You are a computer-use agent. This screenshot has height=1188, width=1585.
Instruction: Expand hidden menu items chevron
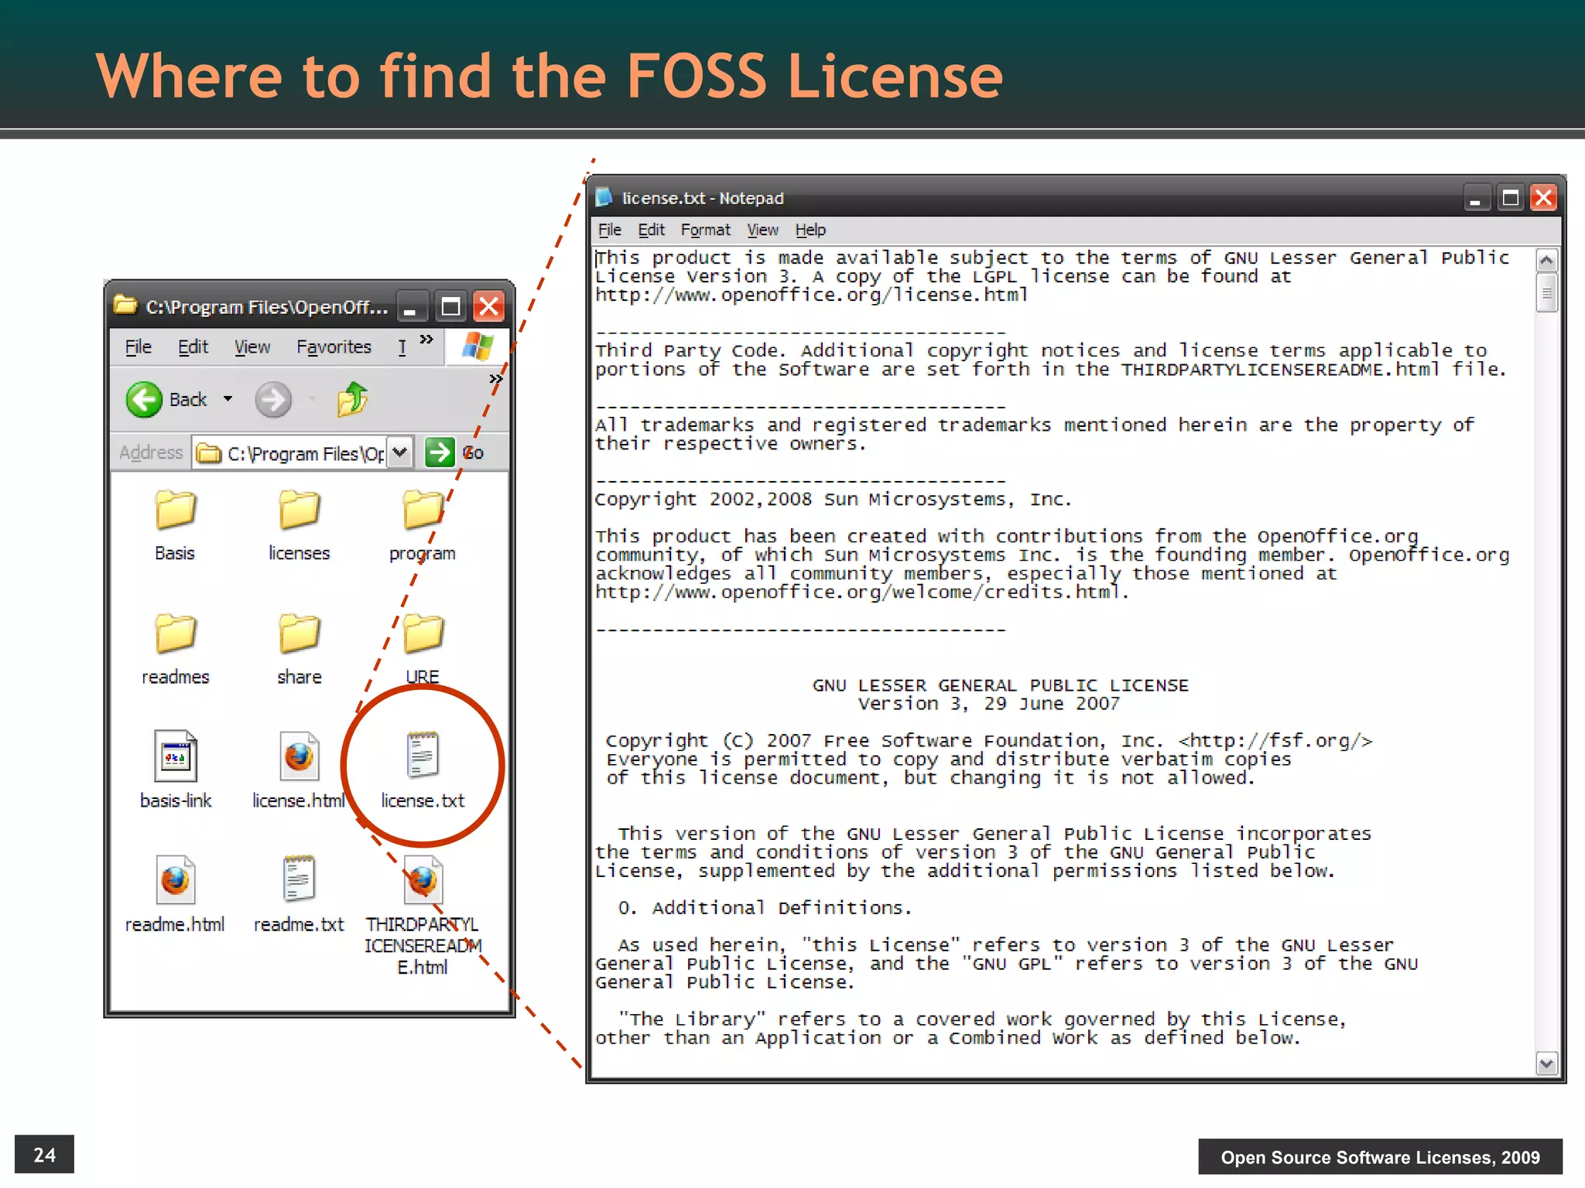coord(426,340)
